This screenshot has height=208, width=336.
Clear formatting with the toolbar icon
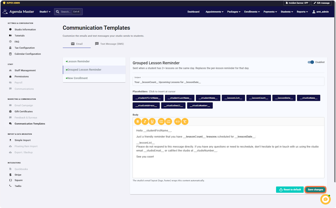[185, 121]
